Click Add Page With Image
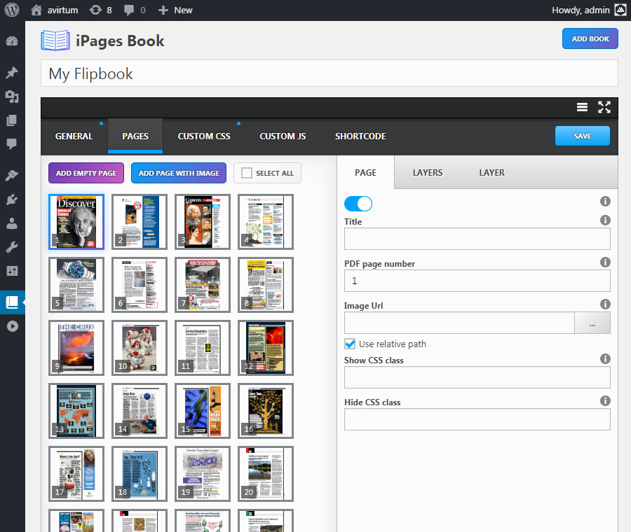This screenshot has height=532, width=631. pyautogui.click(x=179, y=173)
